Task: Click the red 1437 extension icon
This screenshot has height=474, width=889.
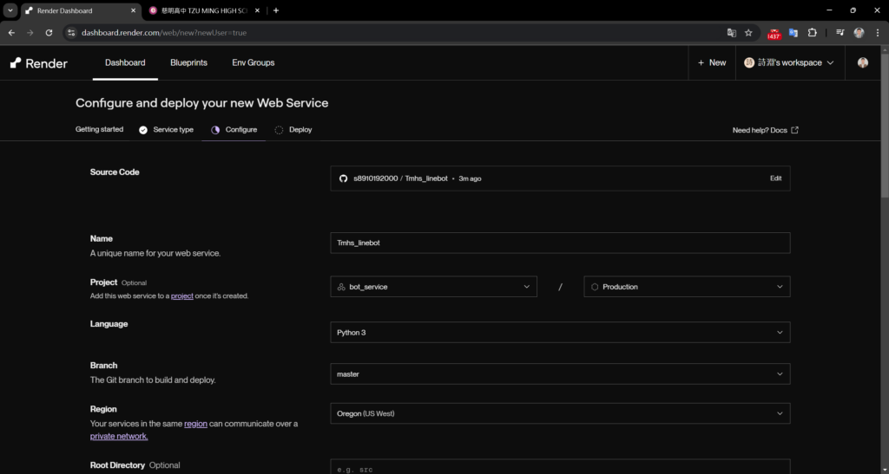Action: 774,34
